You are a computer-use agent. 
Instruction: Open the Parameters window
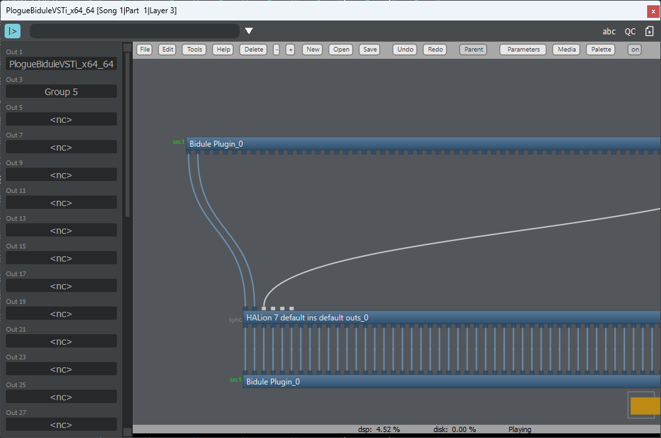(523, 50)
